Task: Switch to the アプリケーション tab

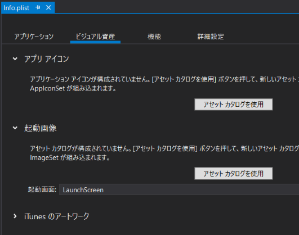Action: click(x=34, y=37)
